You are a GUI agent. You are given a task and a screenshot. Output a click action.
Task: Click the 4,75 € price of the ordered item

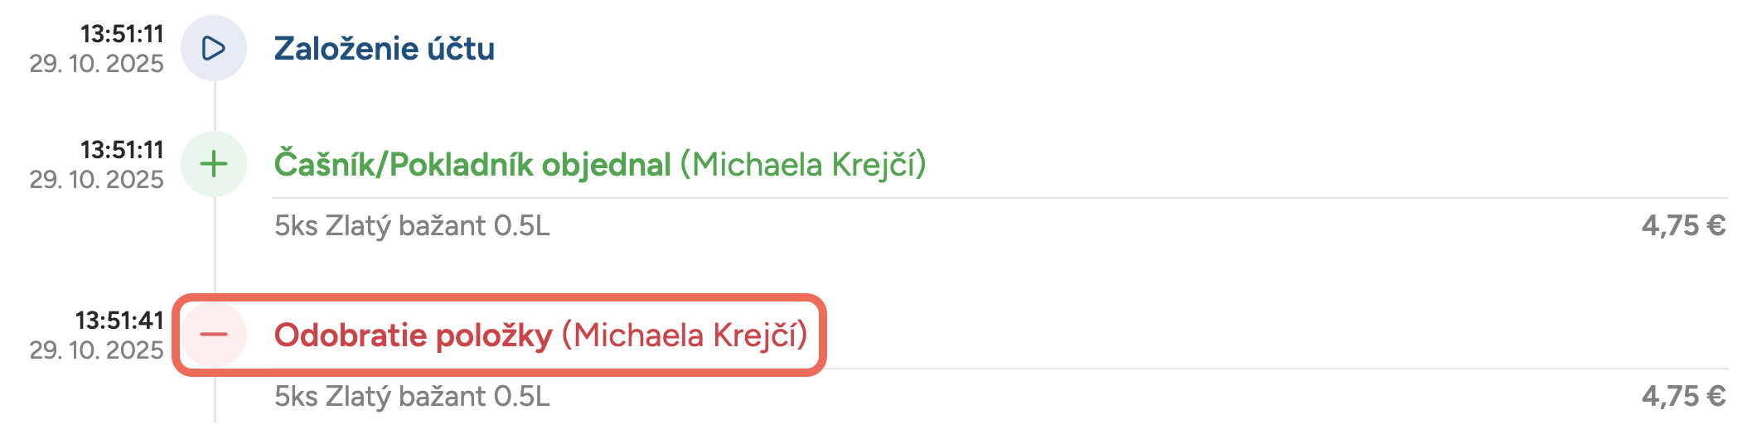1683,225
